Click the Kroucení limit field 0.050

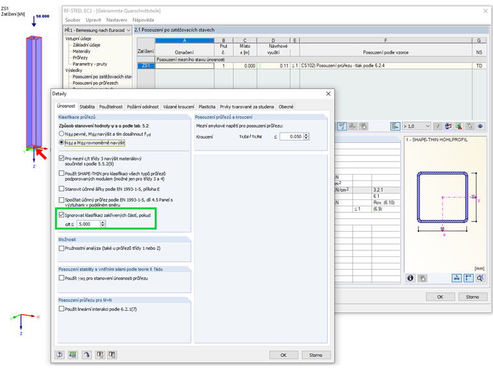[292, 136]
